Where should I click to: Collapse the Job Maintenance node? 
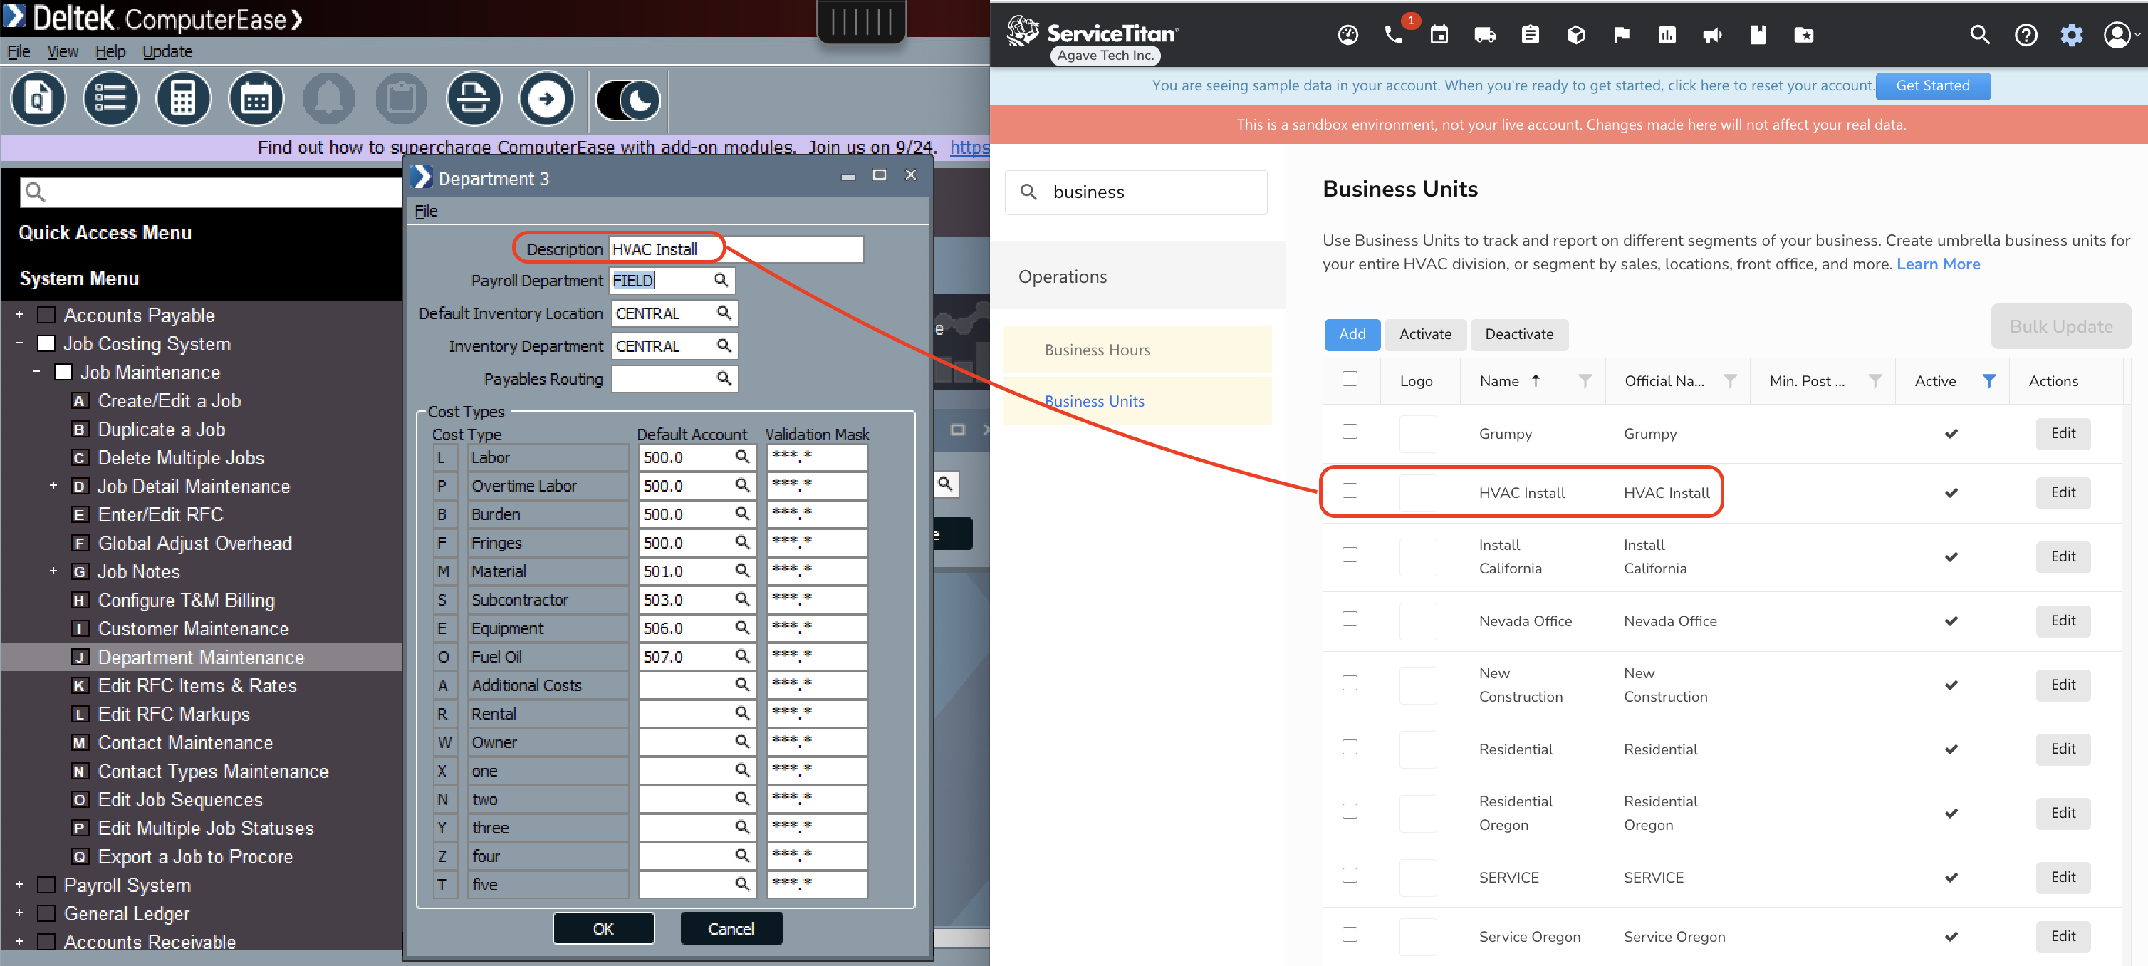pyautogui.click(x=36, y=372)
